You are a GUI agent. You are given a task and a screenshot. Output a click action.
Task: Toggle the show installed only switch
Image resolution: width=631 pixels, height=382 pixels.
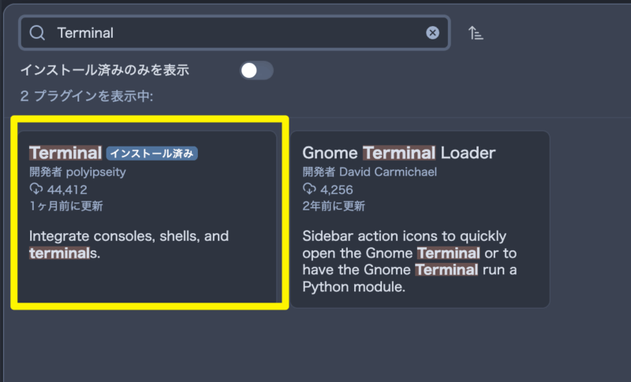257,71
